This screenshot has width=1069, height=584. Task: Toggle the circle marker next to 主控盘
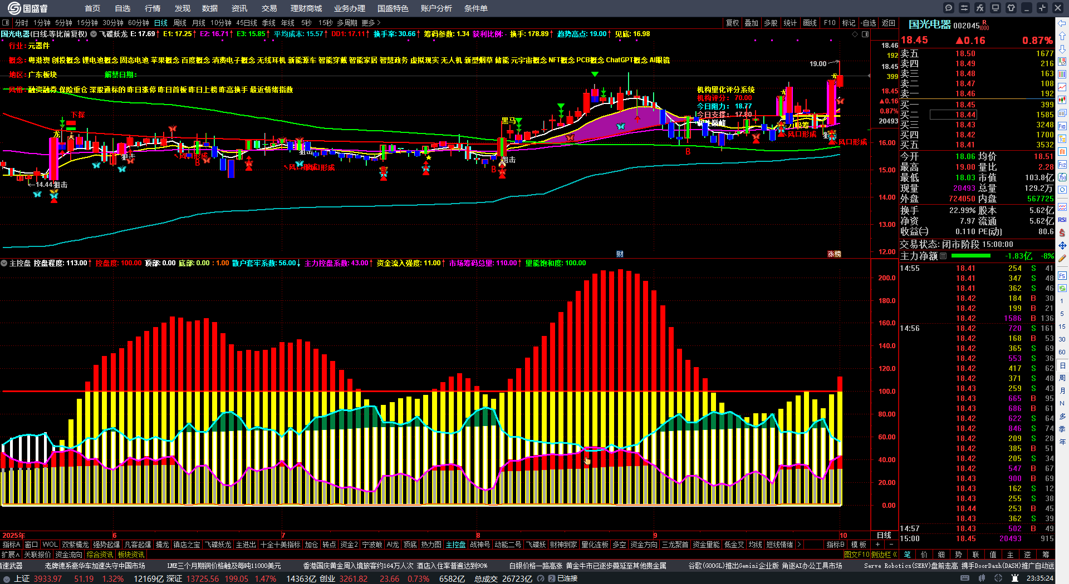tap(4, 263)
